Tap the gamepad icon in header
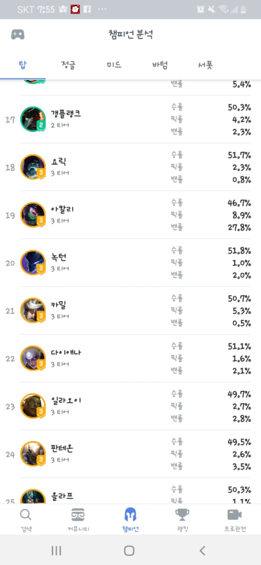This screenshot has width=261, height=565. 17,35
